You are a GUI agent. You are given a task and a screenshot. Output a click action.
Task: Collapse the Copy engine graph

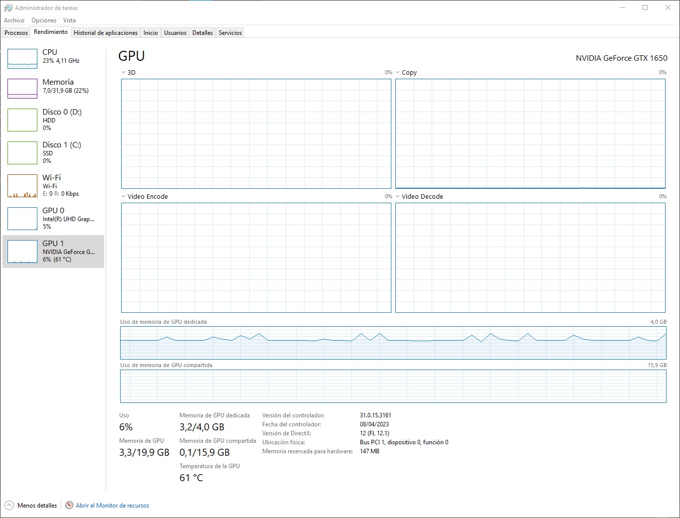(x=397, y=72)
